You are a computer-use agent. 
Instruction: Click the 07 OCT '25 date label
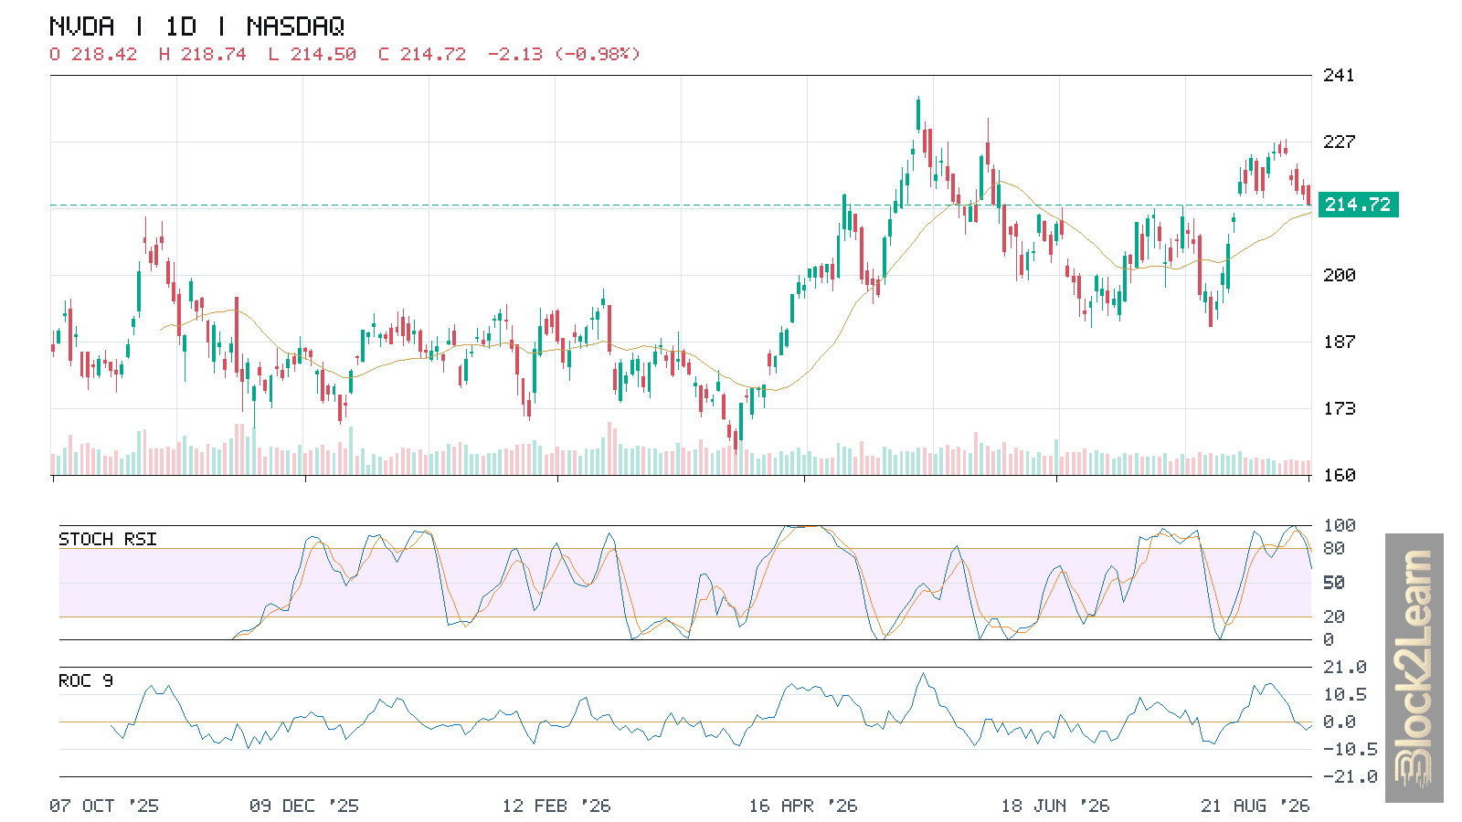pos(104,806)
